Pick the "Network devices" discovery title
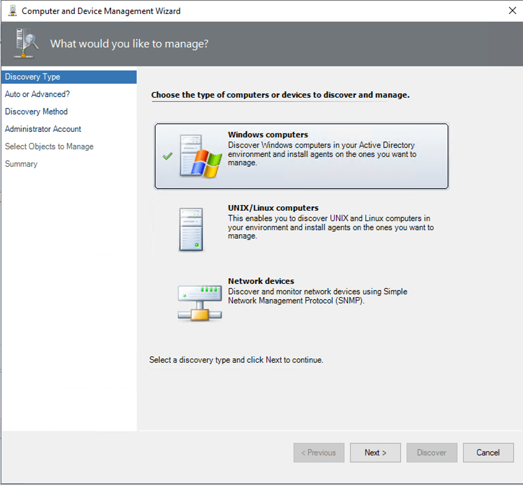Image resolution: width=523 pixels, height=486 pixels. pyautogui.click(x=261, y=281)
